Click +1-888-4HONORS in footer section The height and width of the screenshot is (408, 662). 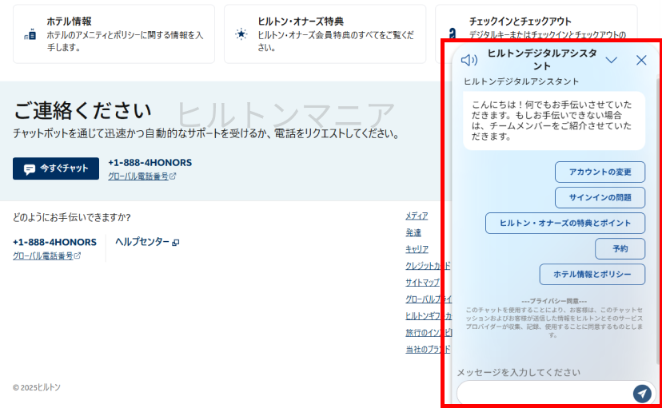point(54,243)
